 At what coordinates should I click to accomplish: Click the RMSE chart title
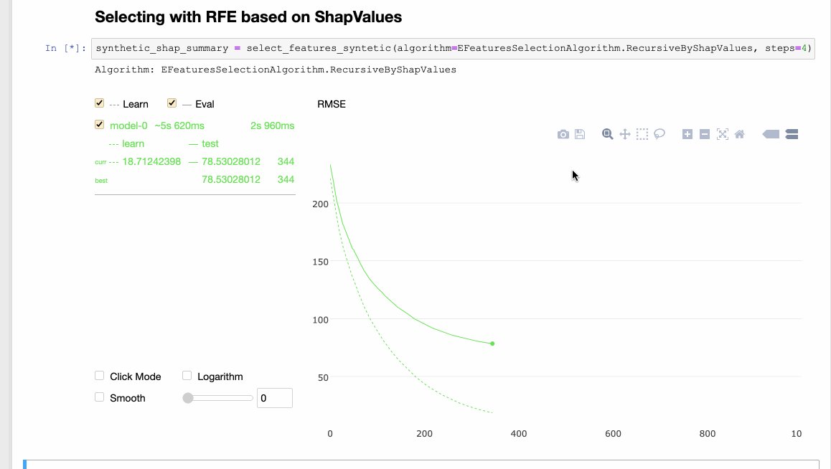click(x=332, y=104)
